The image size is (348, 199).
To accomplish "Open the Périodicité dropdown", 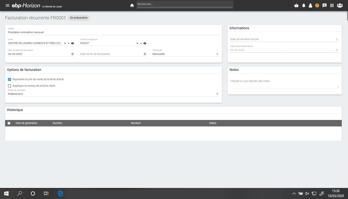I will [x=217, y=54].
